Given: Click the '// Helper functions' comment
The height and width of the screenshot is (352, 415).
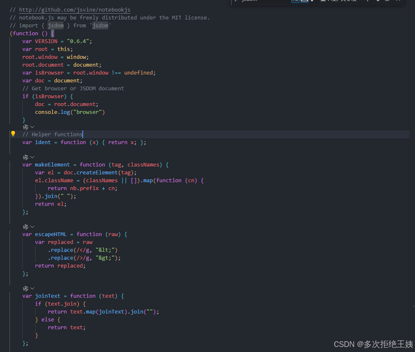Looking at the screenshot, I should tap(53, 135).
